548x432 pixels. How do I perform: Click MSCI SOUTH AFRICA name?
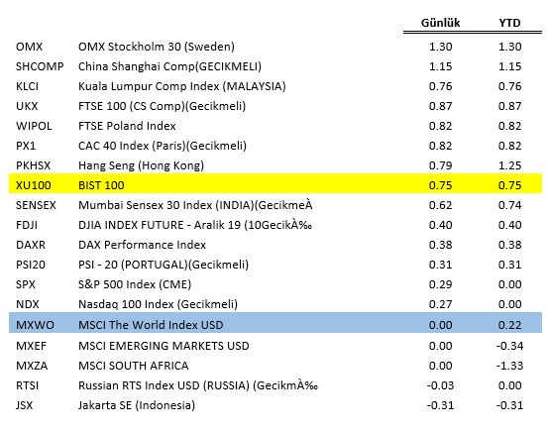tap(133, 366)
